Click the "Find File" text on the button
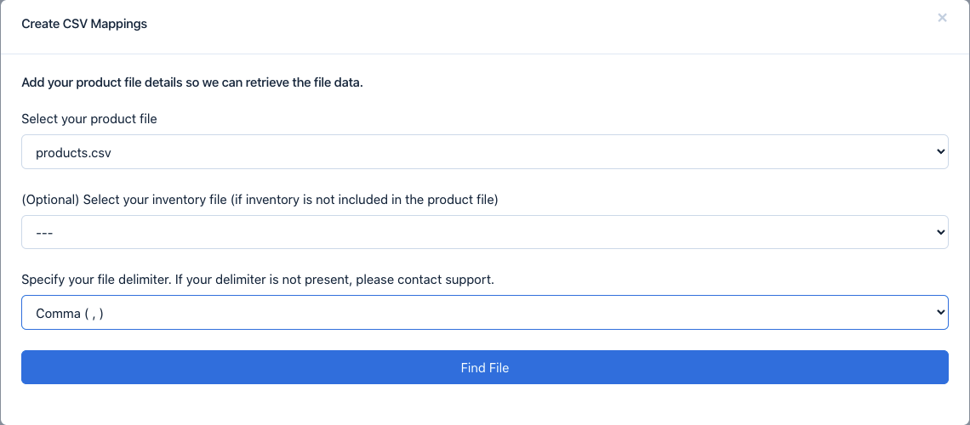The width and height of the screenshot is (970, 425). (485, 368)
